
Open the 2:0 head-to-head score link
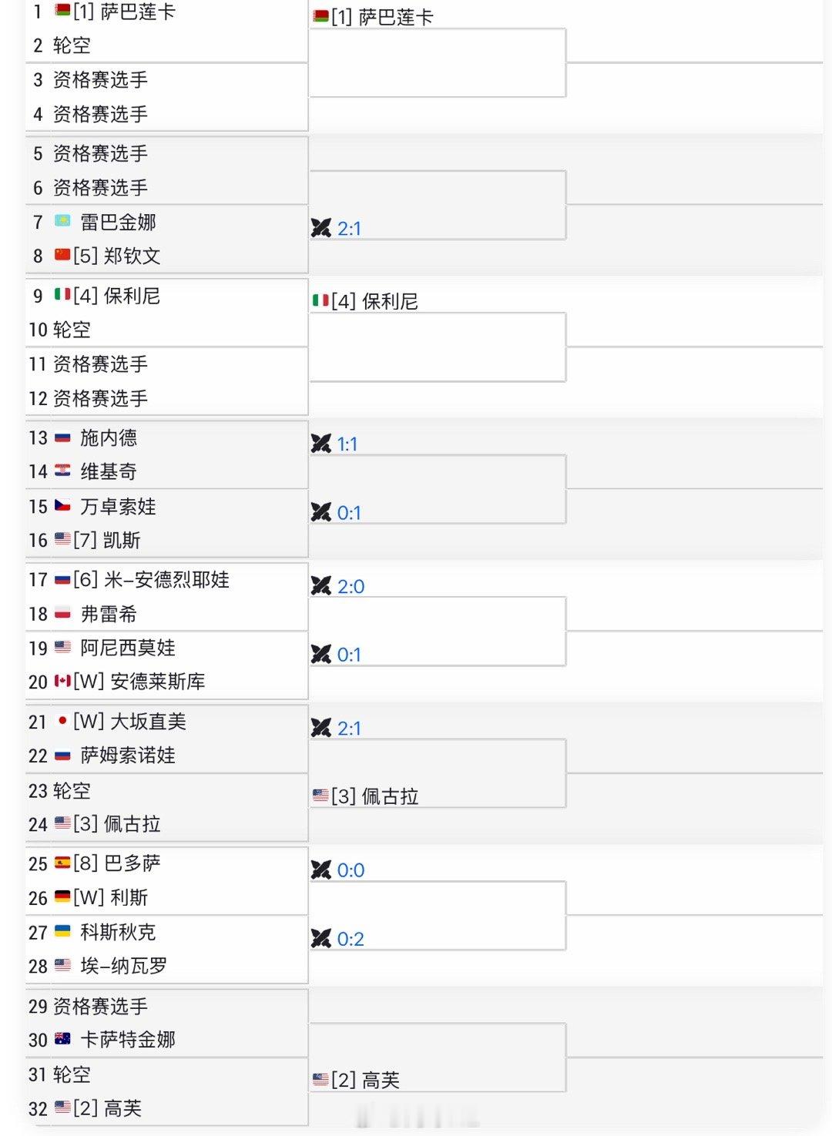(351, 586)
